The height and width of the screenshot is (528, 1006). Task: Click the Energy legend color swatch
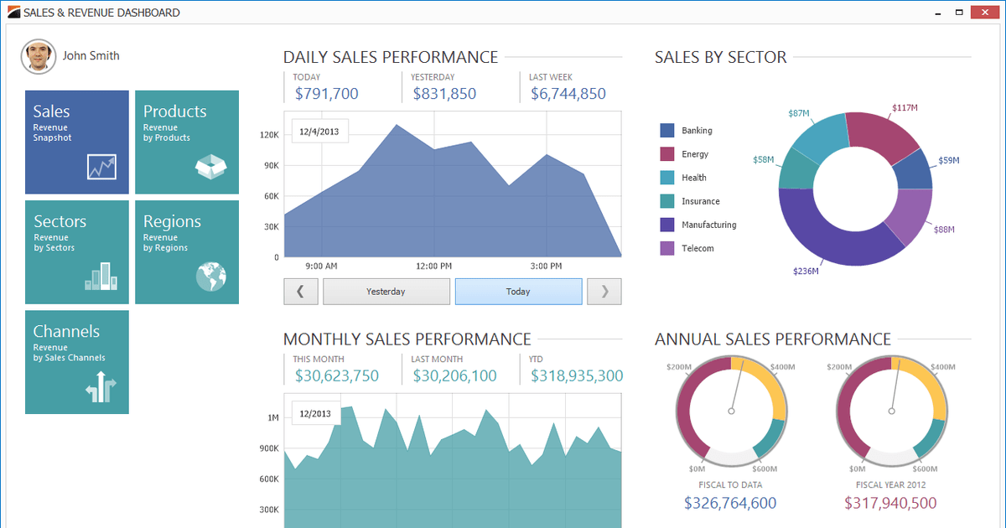click(666, 154)
